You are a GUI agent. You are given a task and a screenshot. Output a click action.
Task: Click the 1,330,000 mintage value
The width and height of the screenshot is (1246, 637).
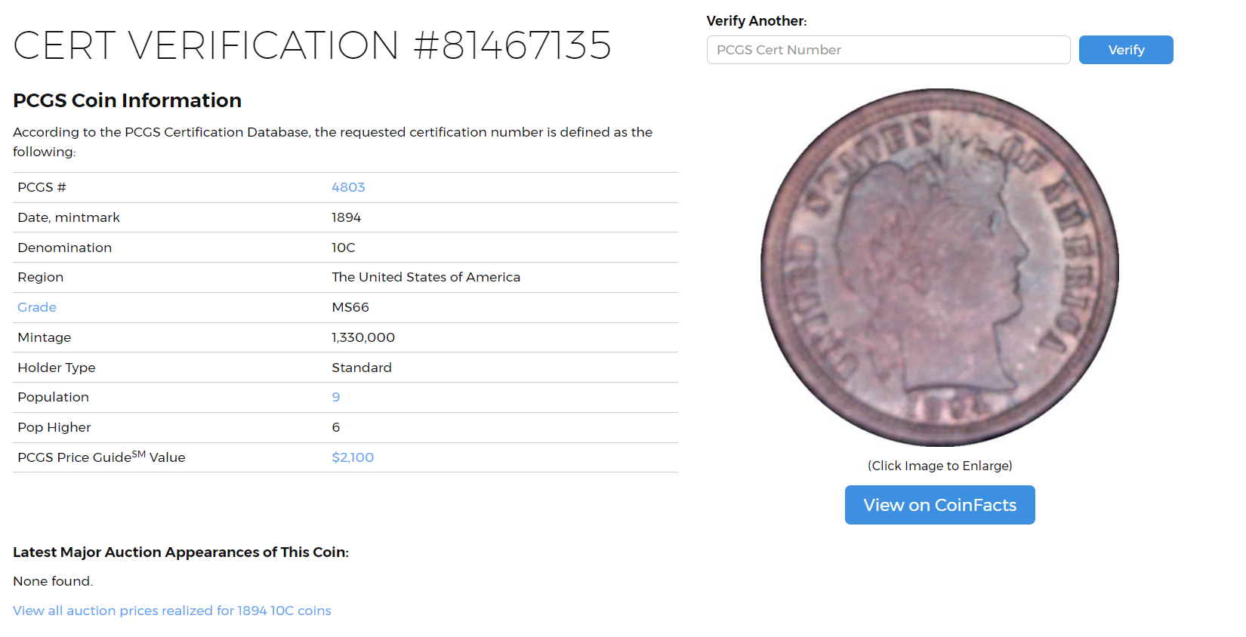pyautogui.click(x=363, y=337)
